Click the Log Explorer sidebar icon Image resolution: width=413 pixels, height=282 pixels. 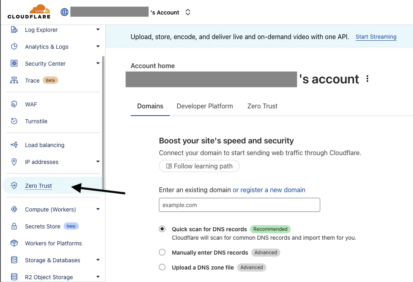click(x=14, y=30)
